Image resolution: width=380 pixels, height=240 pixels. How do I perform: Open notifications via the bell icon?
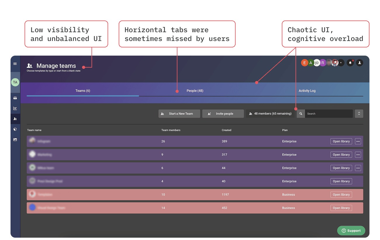pos(350,63)
